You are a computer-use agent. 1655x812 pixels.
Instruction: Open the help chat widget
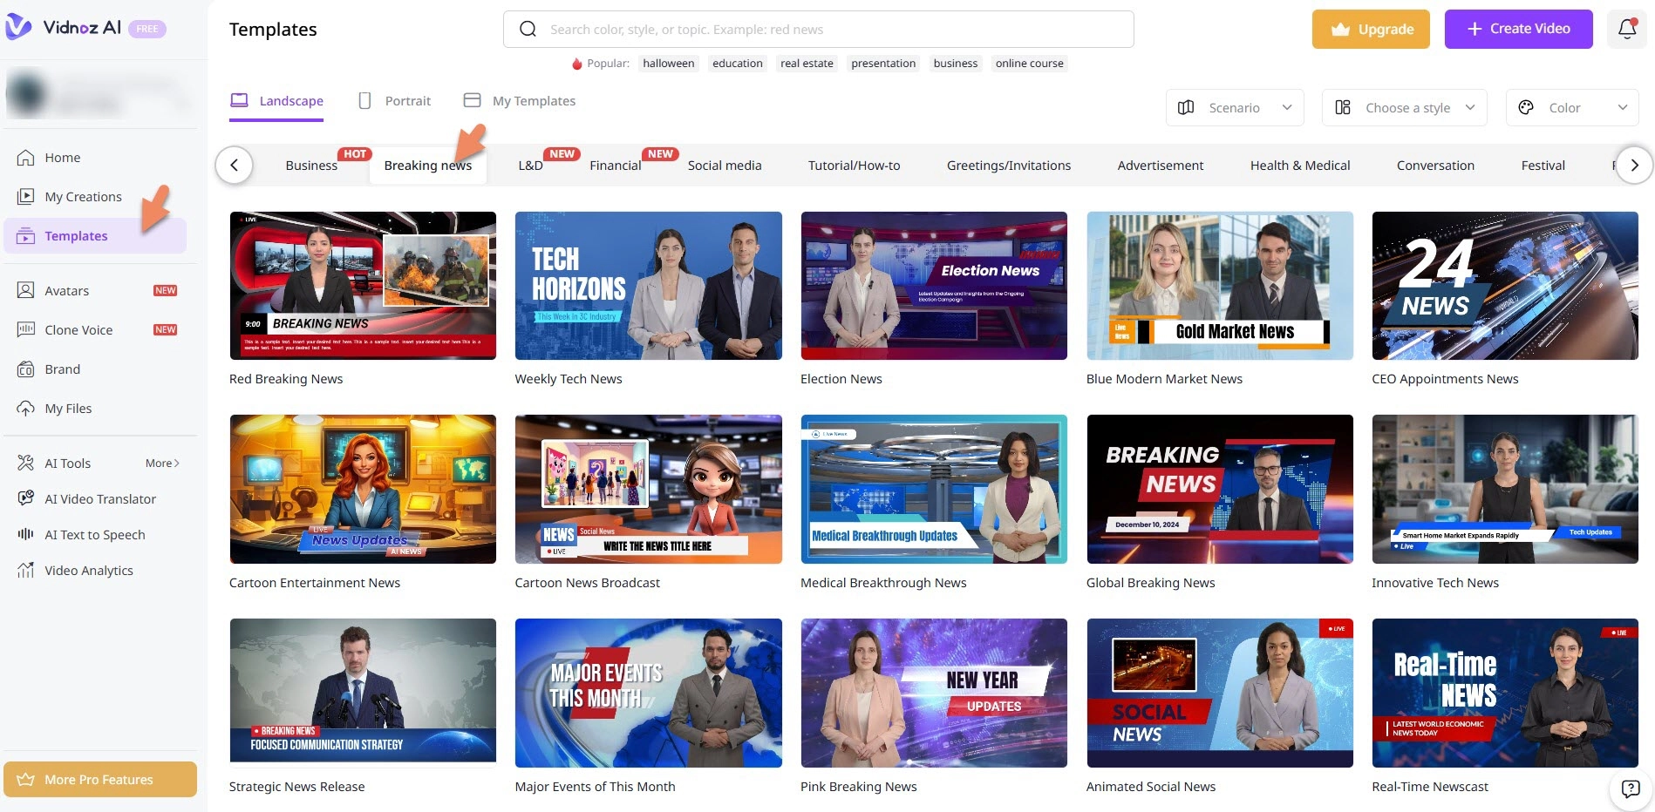point(1630,788)
